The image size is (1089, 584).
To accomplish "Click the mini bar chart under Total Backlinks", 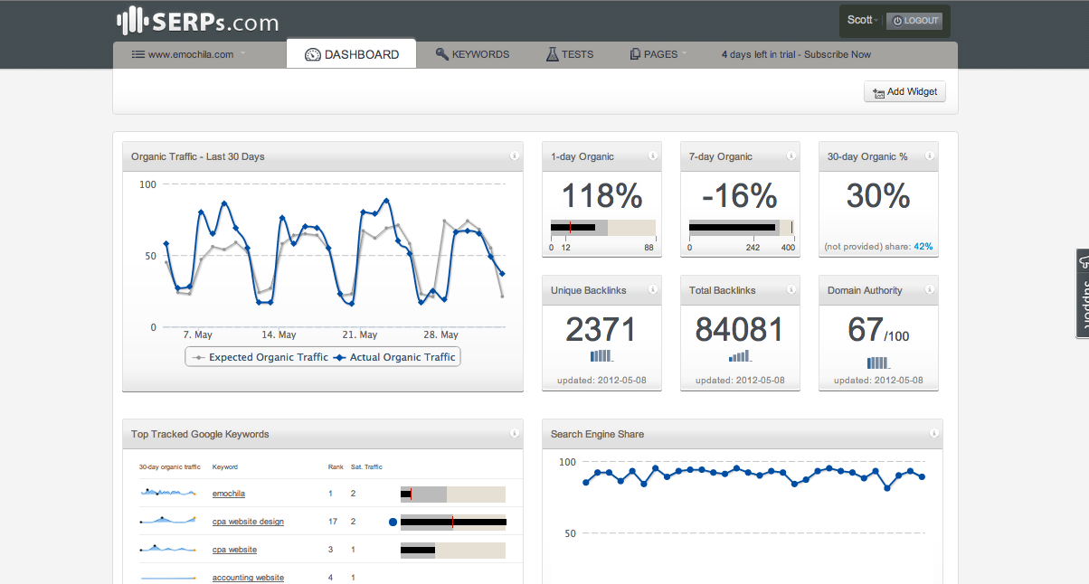I will 740,356.
